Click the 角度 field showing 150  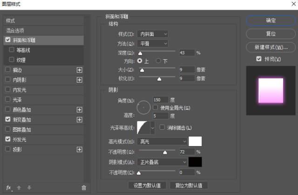coord(161,100)
